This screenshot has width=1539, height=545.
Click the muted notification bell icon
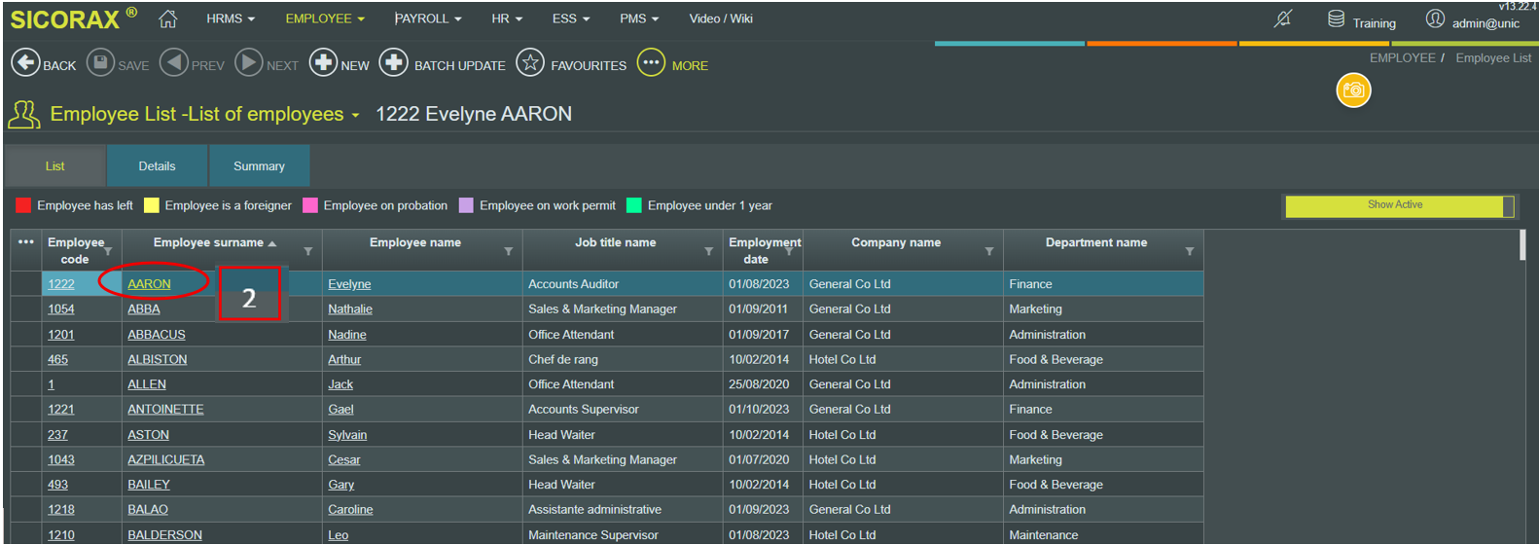(1283, 18)
